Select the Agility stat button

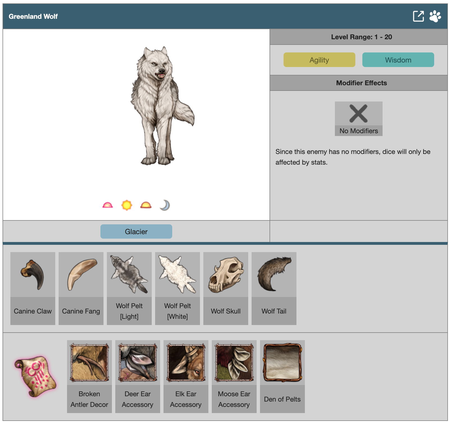point(319,60)
